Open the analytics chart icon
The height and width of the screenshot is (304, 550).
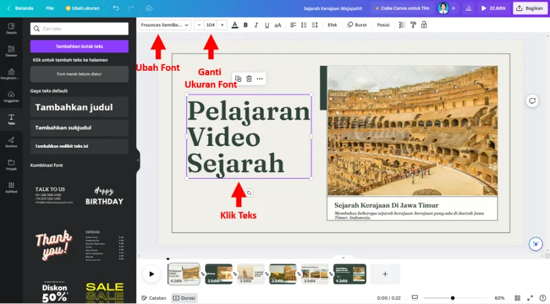(468, 8)
